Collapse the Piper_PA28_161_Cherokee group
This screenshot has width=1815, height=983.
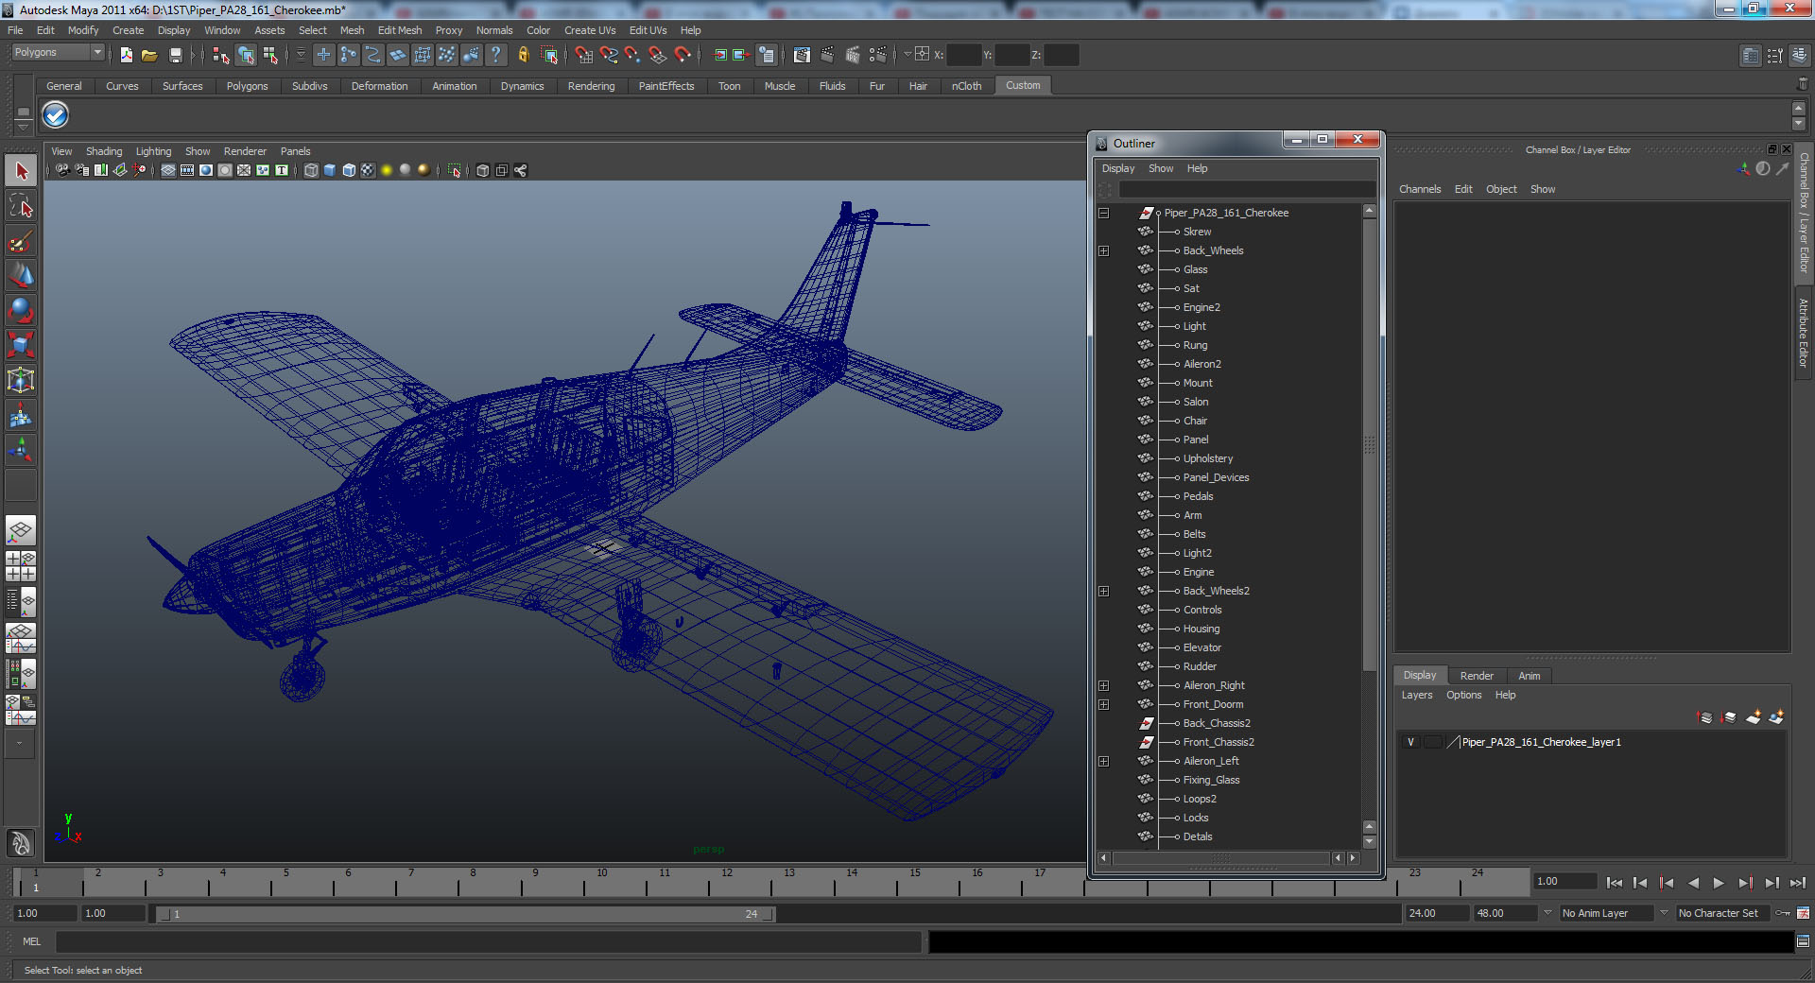pyautogui.click(x=1103, y=213)
